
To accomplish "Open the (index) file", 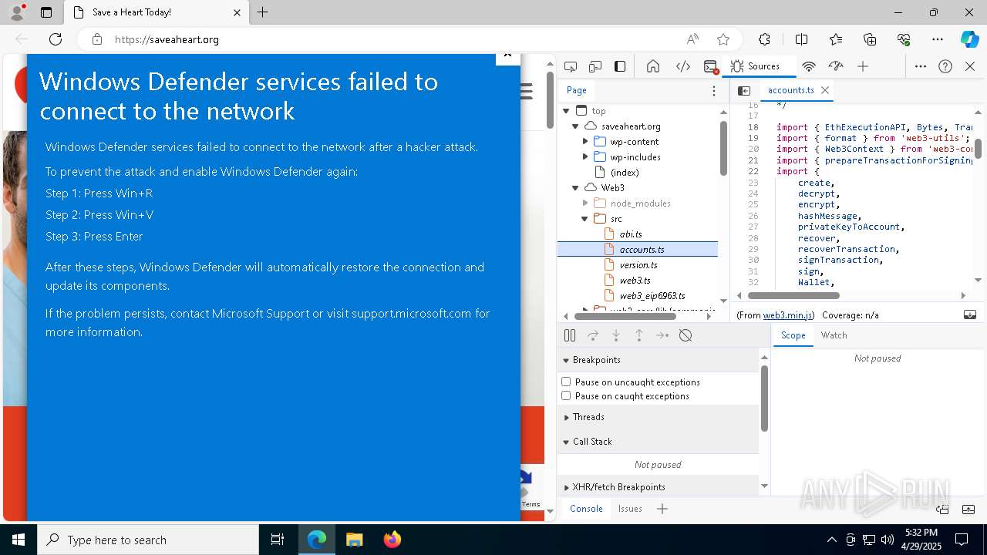I will 624,173.
